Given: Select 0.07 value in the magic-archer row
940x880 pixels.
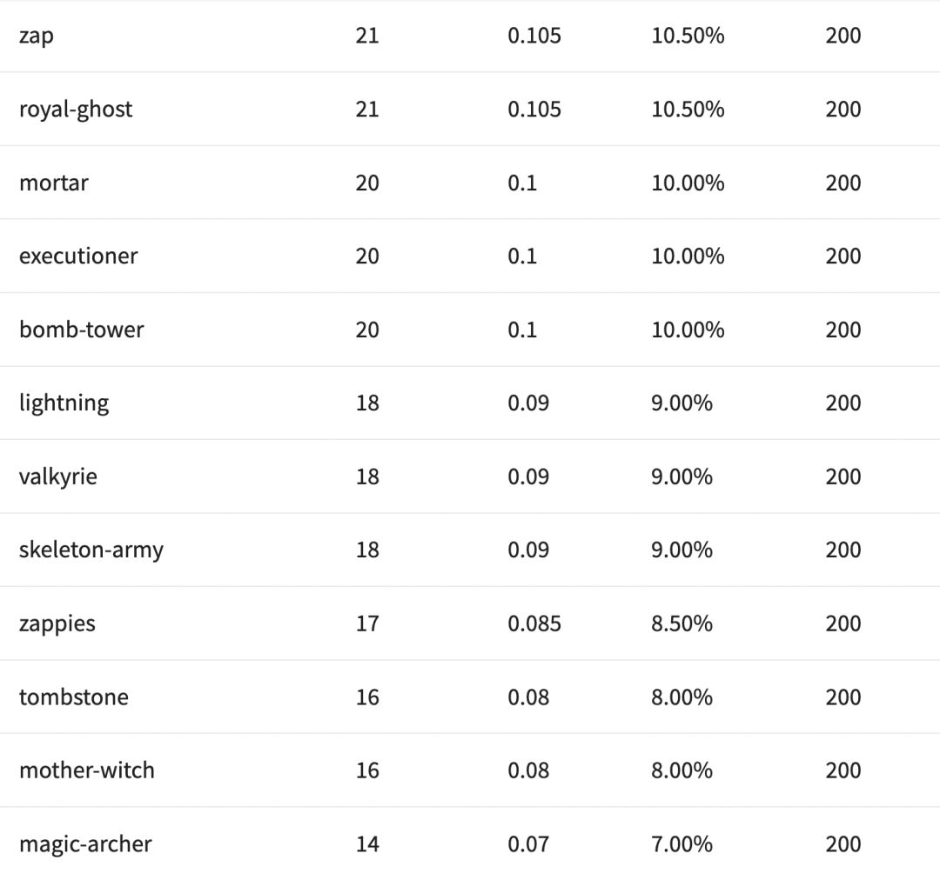Looking at the screenshot, I should [528, 843].
